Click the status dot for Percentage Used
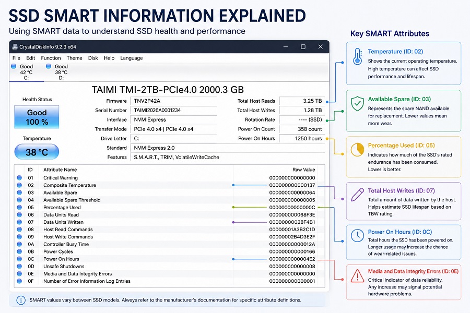The width and height of the screenshot is (470, 313). tap(19, 207)
